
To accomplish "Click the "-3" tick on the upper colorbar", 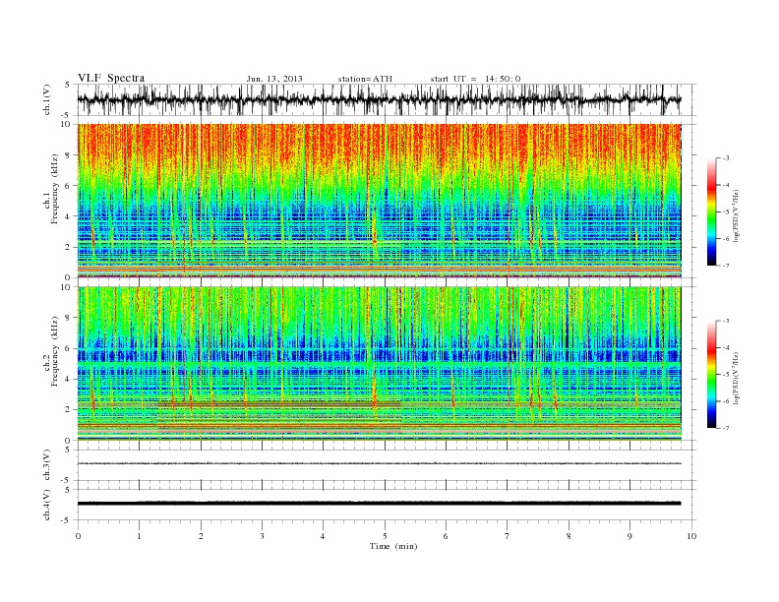I will (x=725, y=158).
